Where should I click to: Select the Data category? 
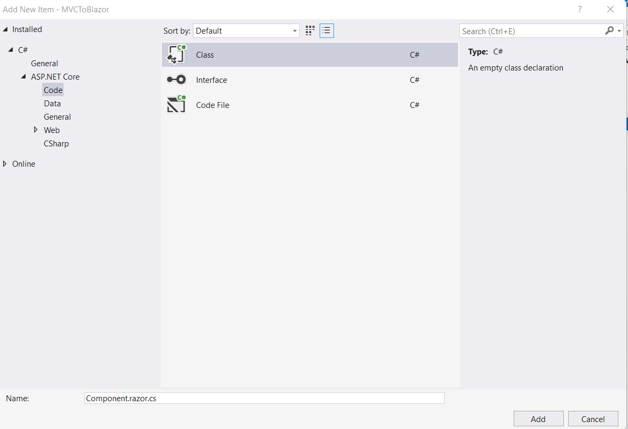coord(52,103)
